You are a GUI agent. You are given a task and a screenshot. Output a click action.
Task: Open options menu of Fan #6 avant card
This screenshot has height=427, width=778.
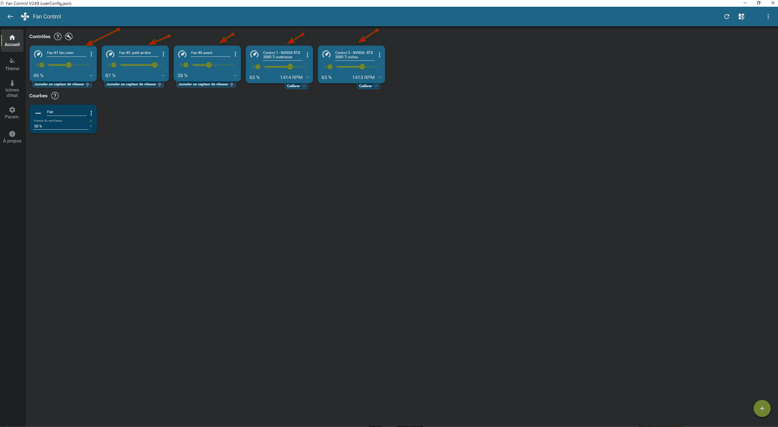point(235,54)
